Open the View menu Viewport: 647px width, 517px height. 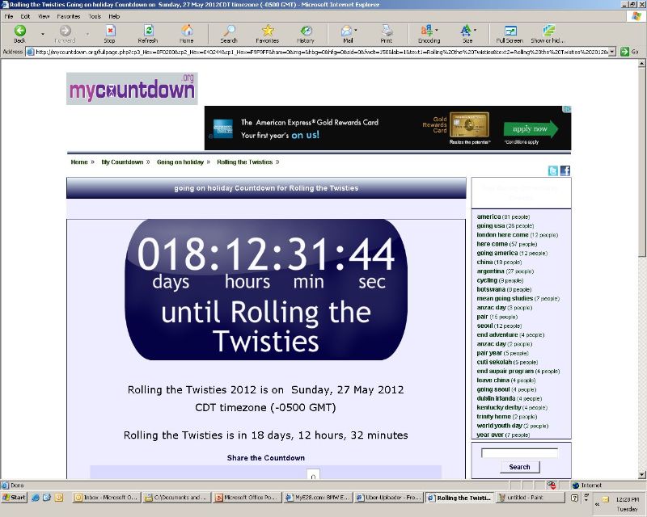tap(44, 16)
